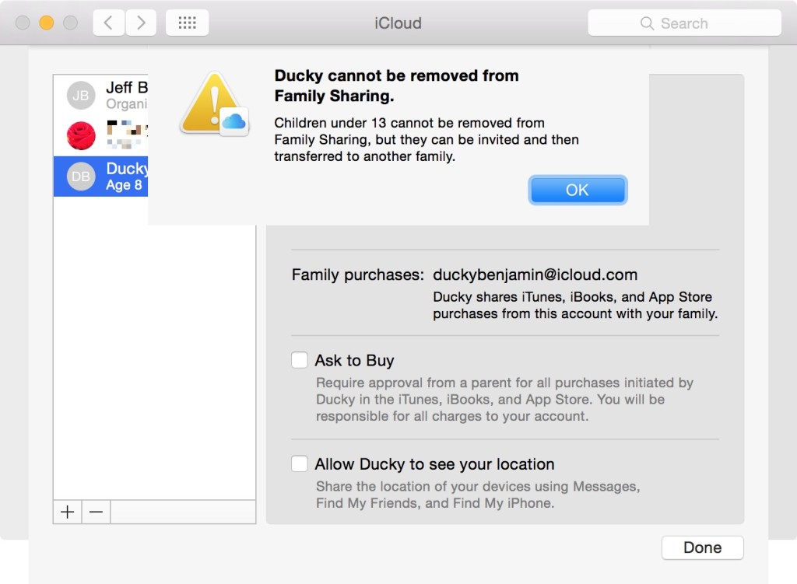Select Jeff the organizer in family list

tap(126, 95)
